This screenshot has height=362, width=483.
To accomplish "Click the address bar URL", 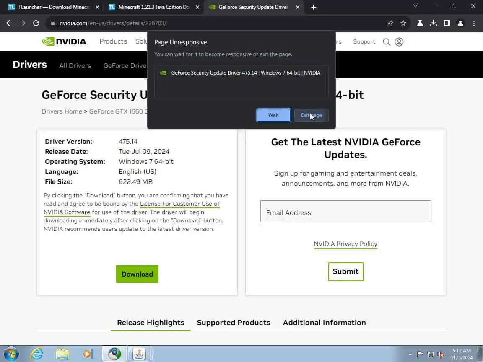I will tap(113, 23).
